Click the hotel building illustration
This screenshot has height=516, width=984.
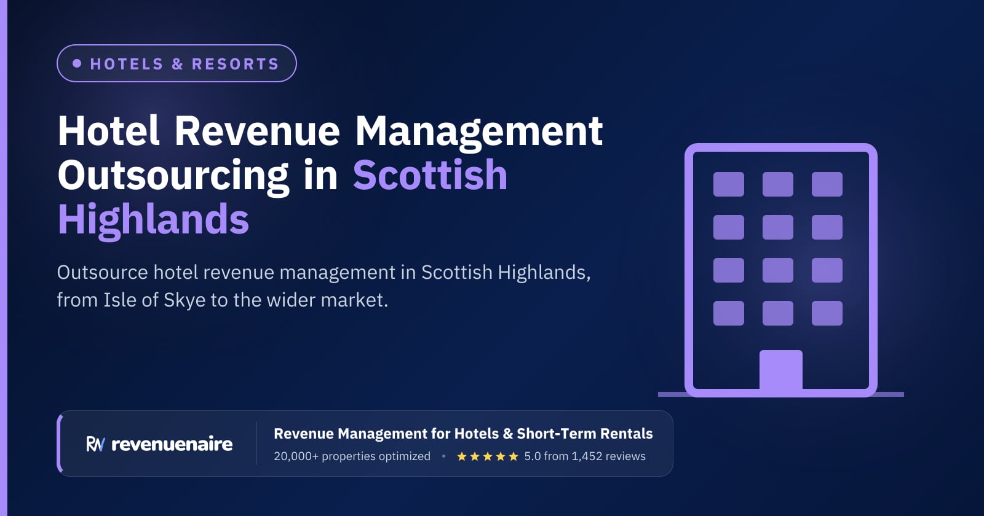click(x=781, y=270)
